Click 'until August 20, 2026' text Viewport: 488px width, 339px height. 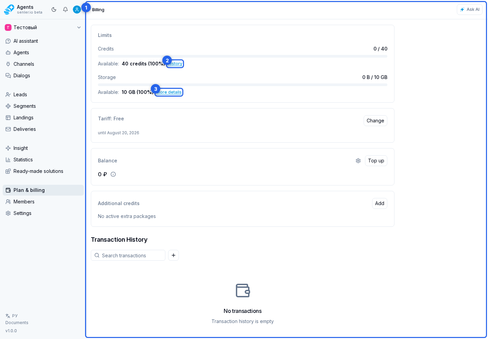pos(119,133)
